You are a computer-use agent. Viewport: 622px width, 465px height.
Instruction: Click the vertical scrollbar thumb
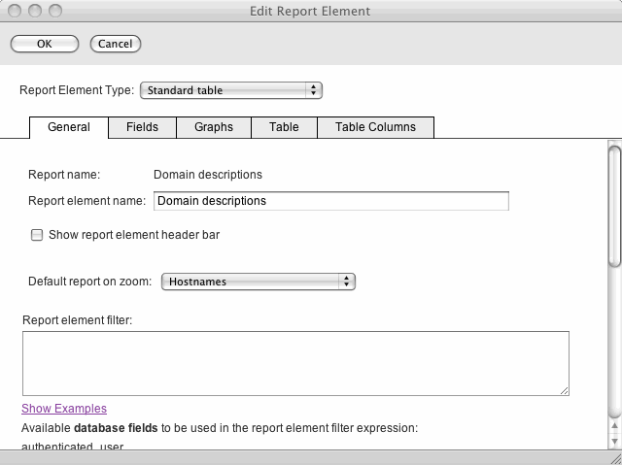613,204
